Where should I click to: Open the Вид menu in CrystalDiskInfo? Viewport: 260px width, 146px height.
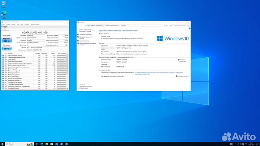point(18,25)
